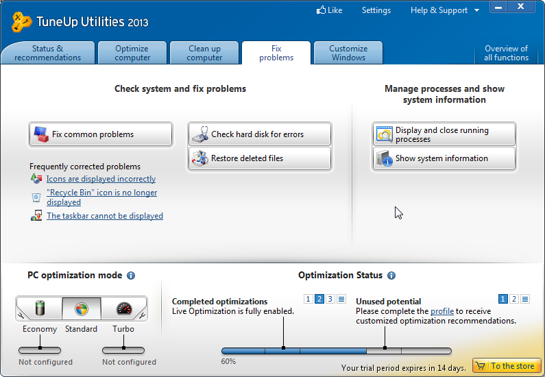Select Standard mode Windows icon
545x377 pixels.
tap(82, 308)
